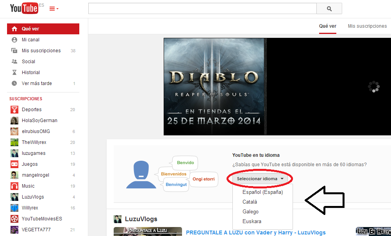Open TheWillyrex channel avatar
The image size is (391, 236).
click(x=14, y=142)
